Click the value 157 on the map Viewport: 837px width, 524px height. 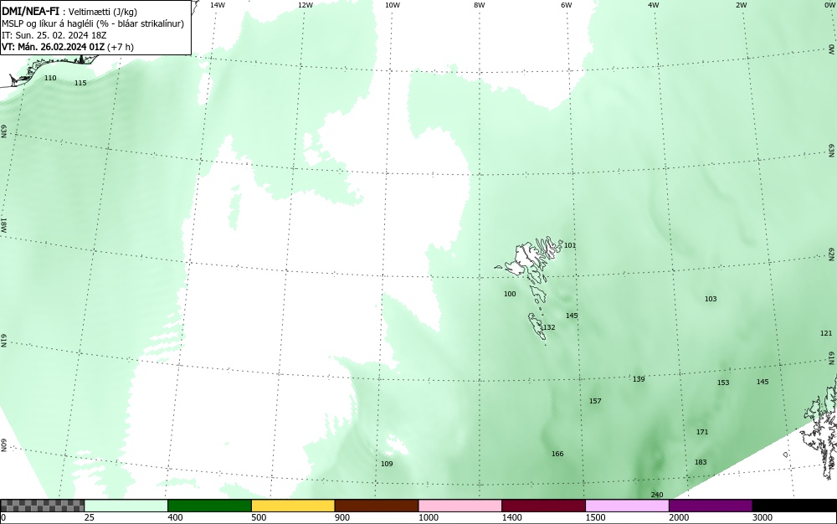(595, 401)
